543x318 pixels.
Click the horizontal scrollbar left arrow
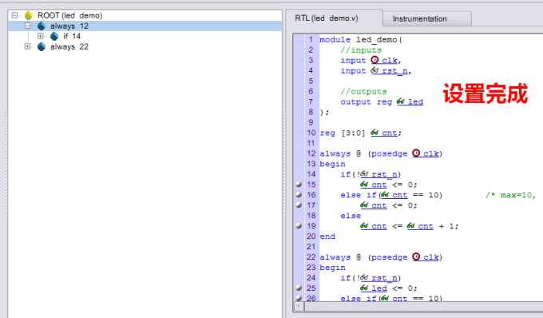299,307
